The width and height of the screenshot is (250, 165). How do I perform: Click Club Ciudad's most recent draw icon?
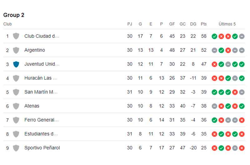coord(242,36)
